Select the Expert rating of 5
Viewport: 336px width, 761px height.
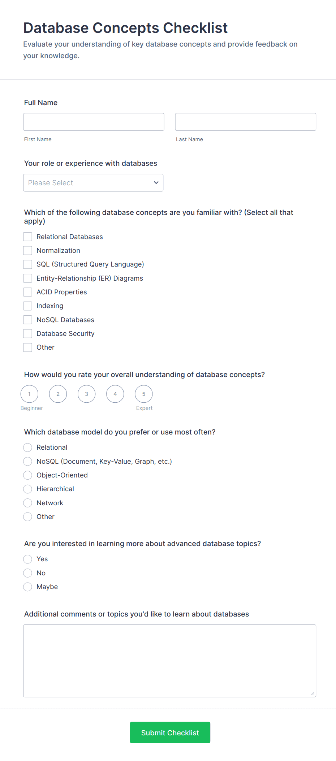[x=143, y=394]
